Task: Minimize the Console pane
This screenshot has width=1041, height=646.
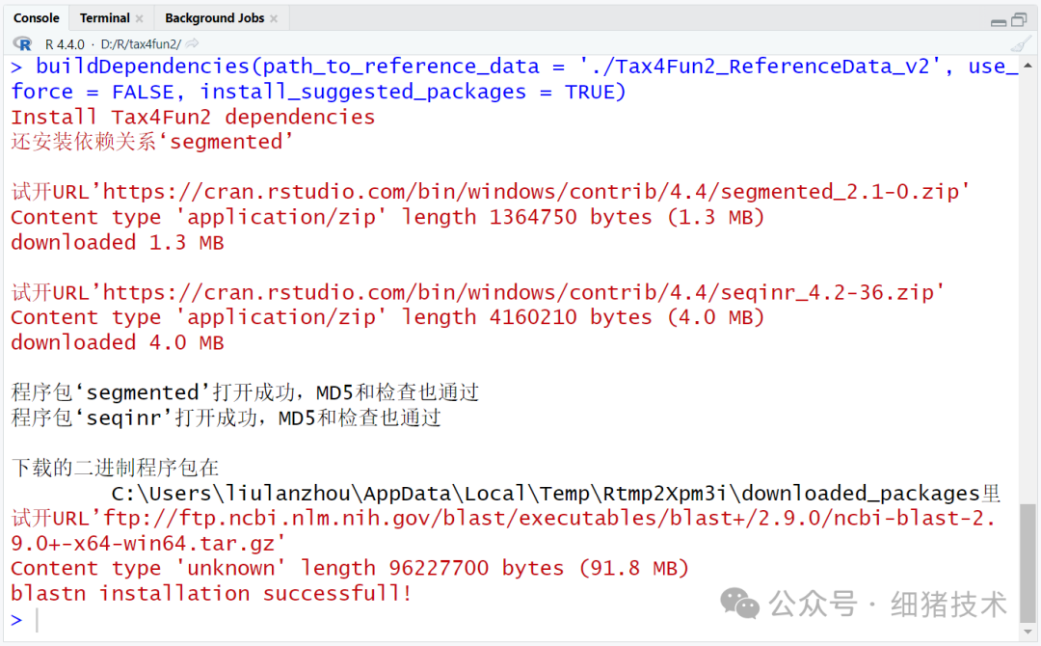Action: [999, 20]
